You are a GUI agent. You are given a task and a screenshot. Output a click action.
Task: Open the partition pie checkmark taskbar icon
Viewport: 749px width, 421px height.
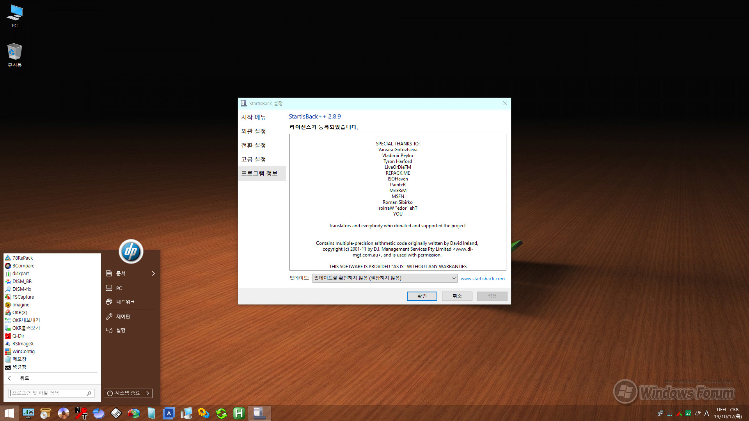pos(133,413)
